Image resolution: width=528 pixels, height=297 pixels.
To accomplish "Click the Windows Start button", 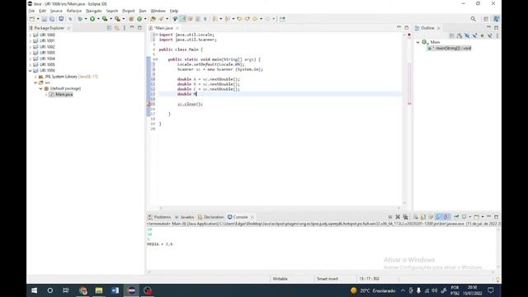I will coord(35,290).
